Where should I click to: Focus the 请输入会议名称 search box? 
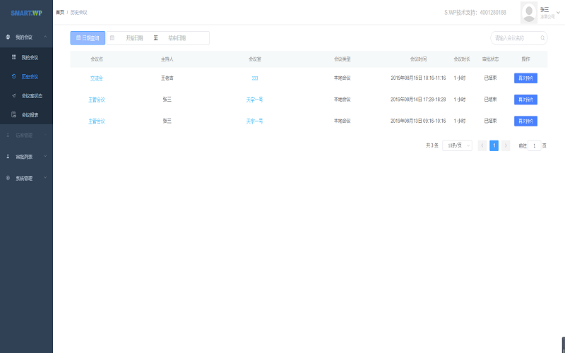point(519,38)
